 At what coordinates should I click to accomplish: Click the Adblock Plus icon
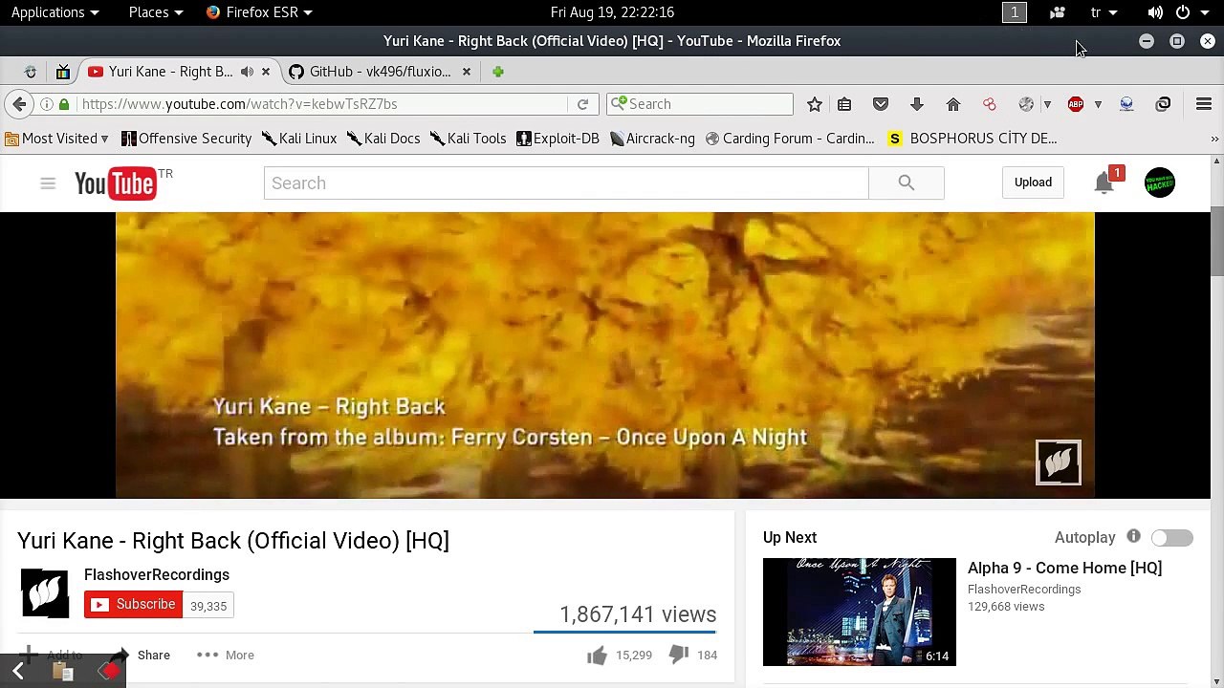[x=1076, y=104]
